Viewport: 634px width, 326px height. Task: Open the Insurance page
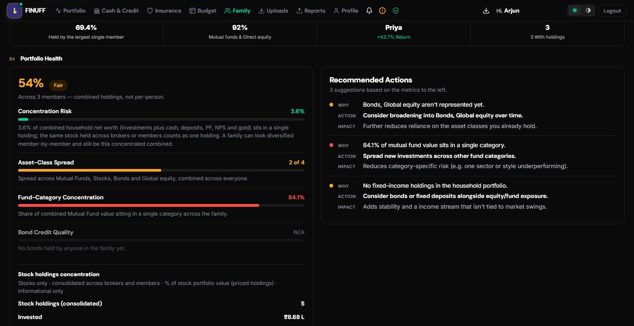(x=164, y=11)
